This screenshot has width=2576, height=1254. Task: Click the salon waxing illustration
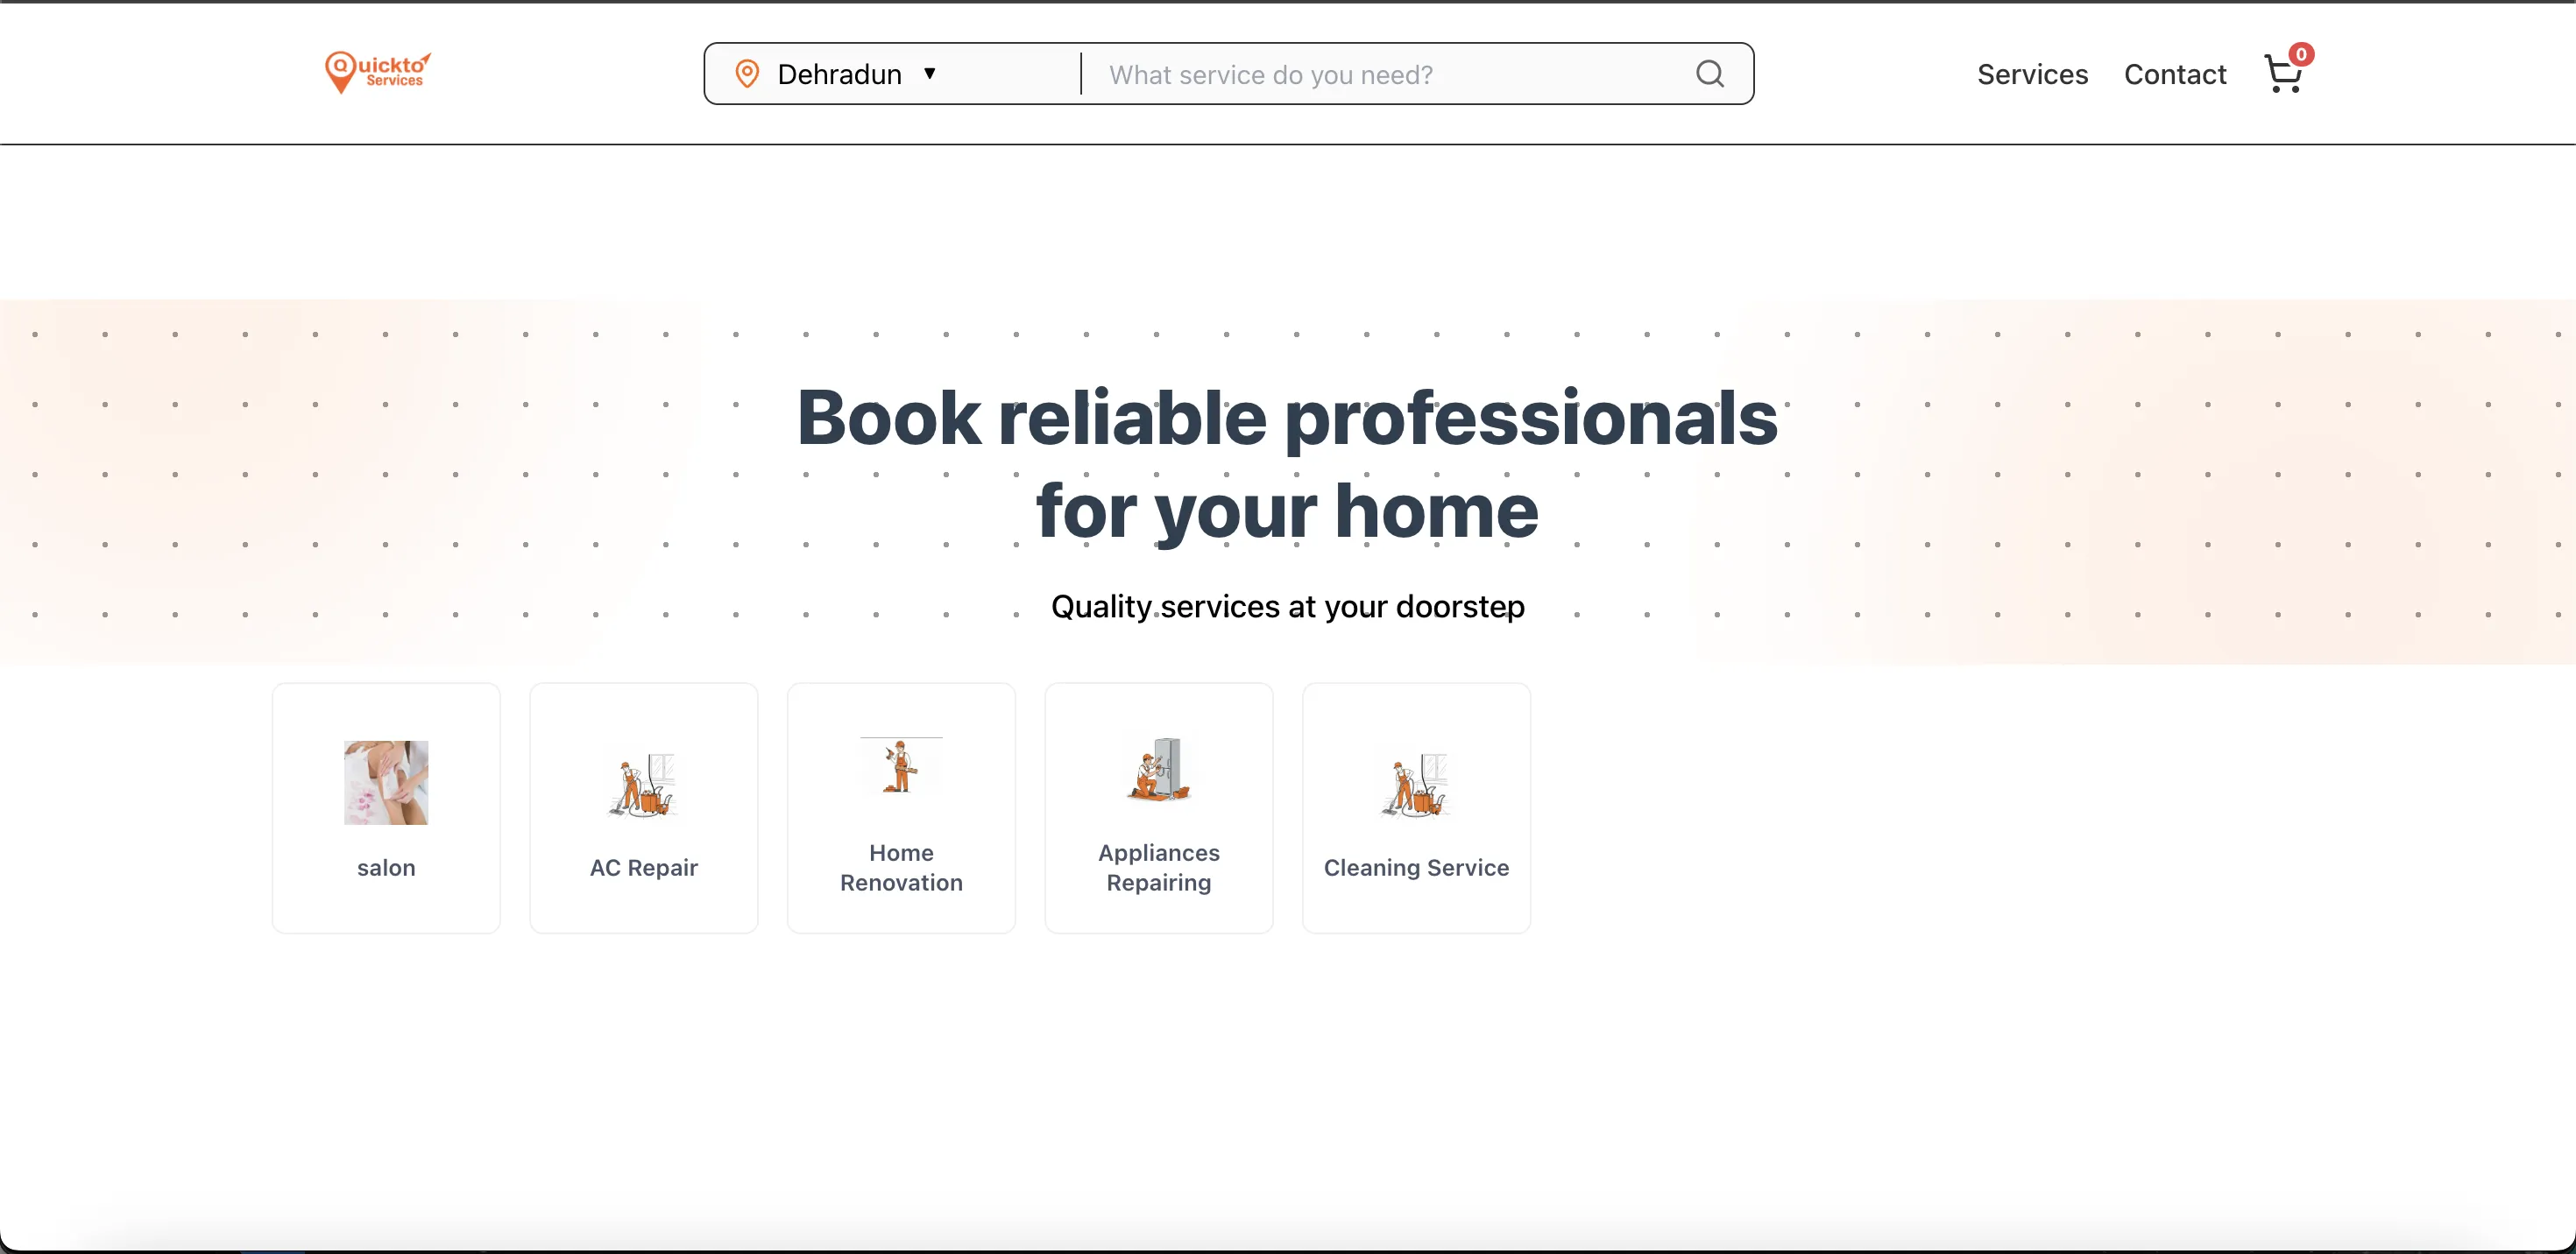point(386,782)
